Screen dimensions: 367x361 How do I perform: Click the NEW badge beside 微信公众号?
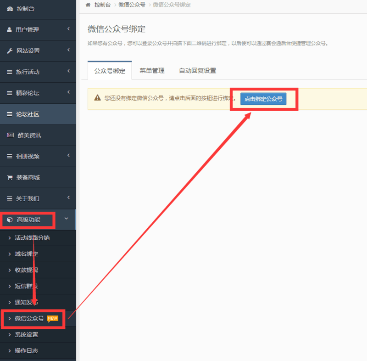tap(53, 317)
